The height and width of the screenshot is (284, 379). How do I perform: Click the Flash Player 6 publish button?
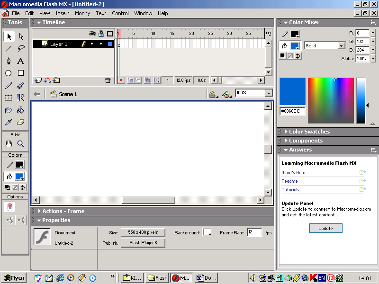click(x=143, y=243)
